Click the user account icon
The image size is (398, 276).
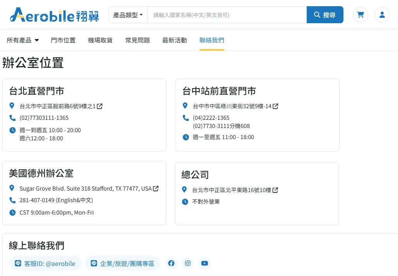pyautogui.click(x=382, y=14)
